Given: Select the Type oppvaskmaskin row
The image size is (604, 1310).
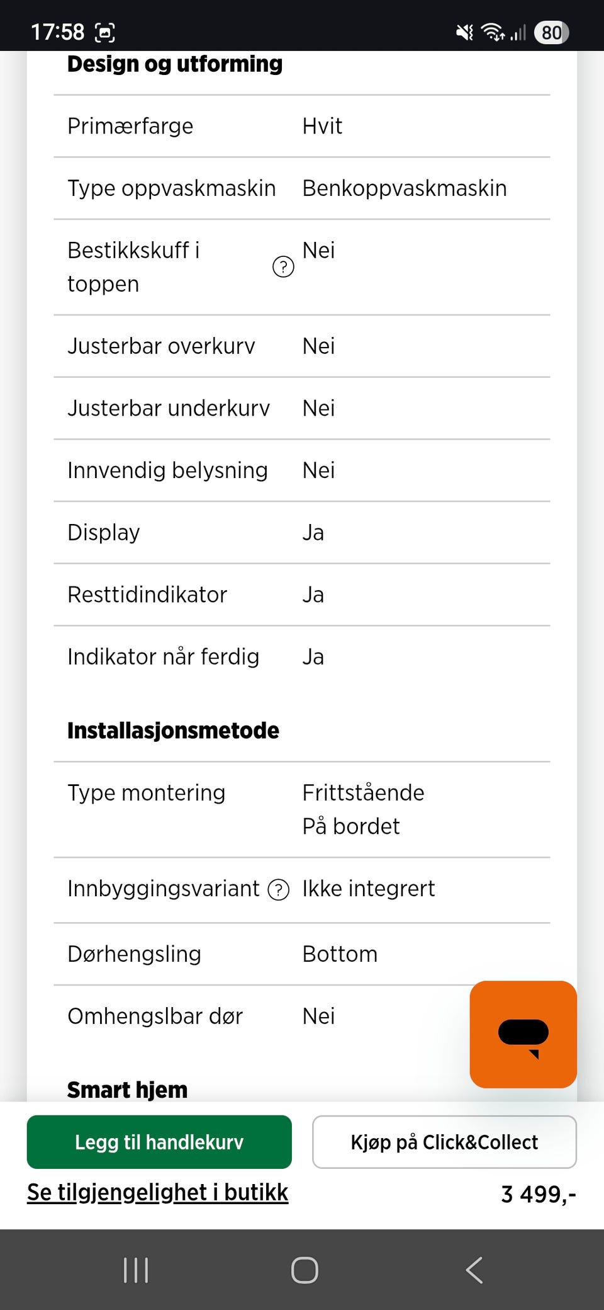Looking at the screenshot, I should pos(302,188).
